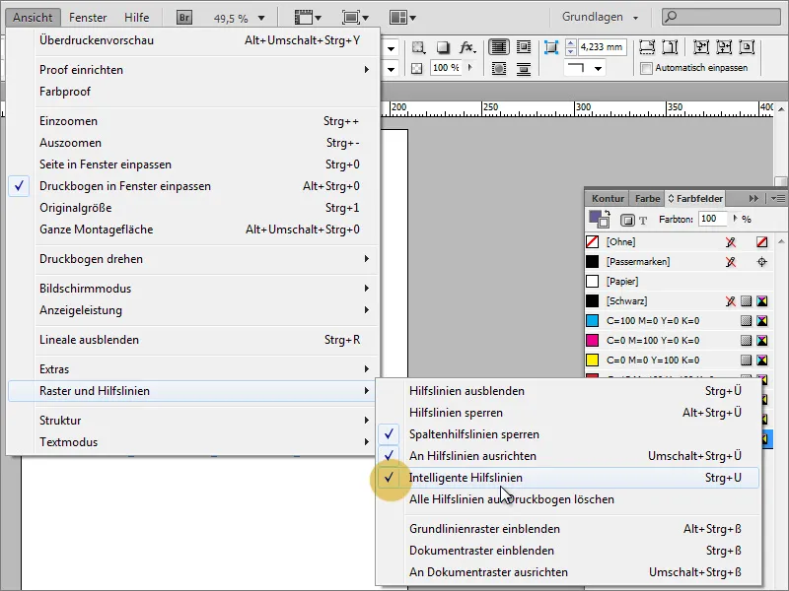Open the Ansicht menu
789x591 pixels.
point(33,18)
